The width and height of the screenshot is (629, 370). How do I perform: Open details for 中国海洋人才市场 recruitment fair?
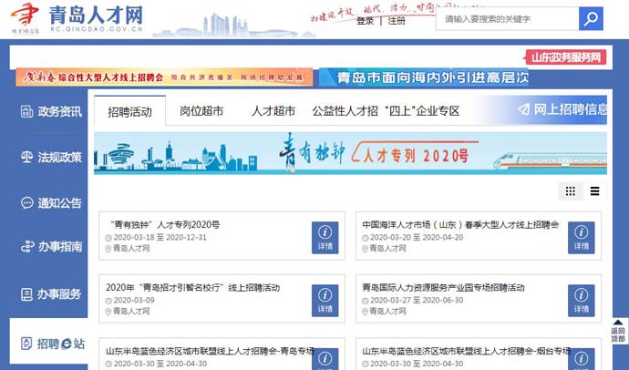point(581,237)
